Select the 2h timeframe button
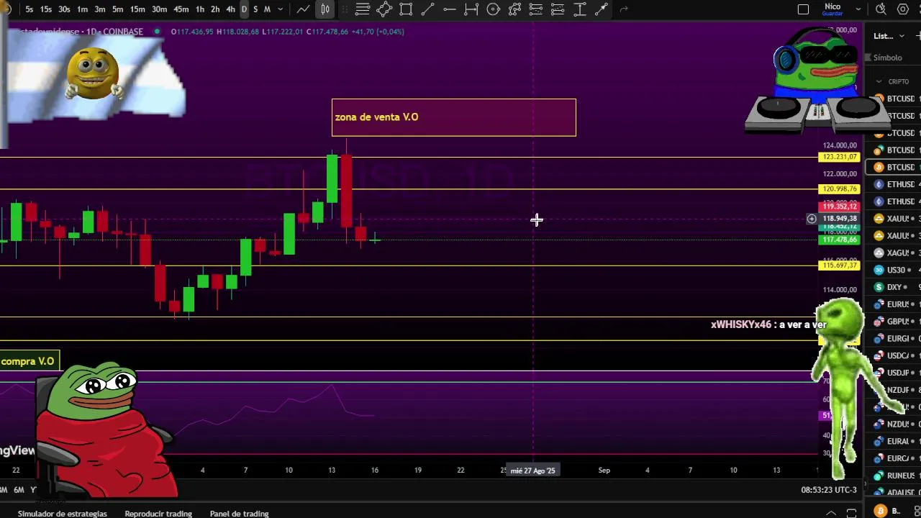The image size is (921, 518). (215, 9)
